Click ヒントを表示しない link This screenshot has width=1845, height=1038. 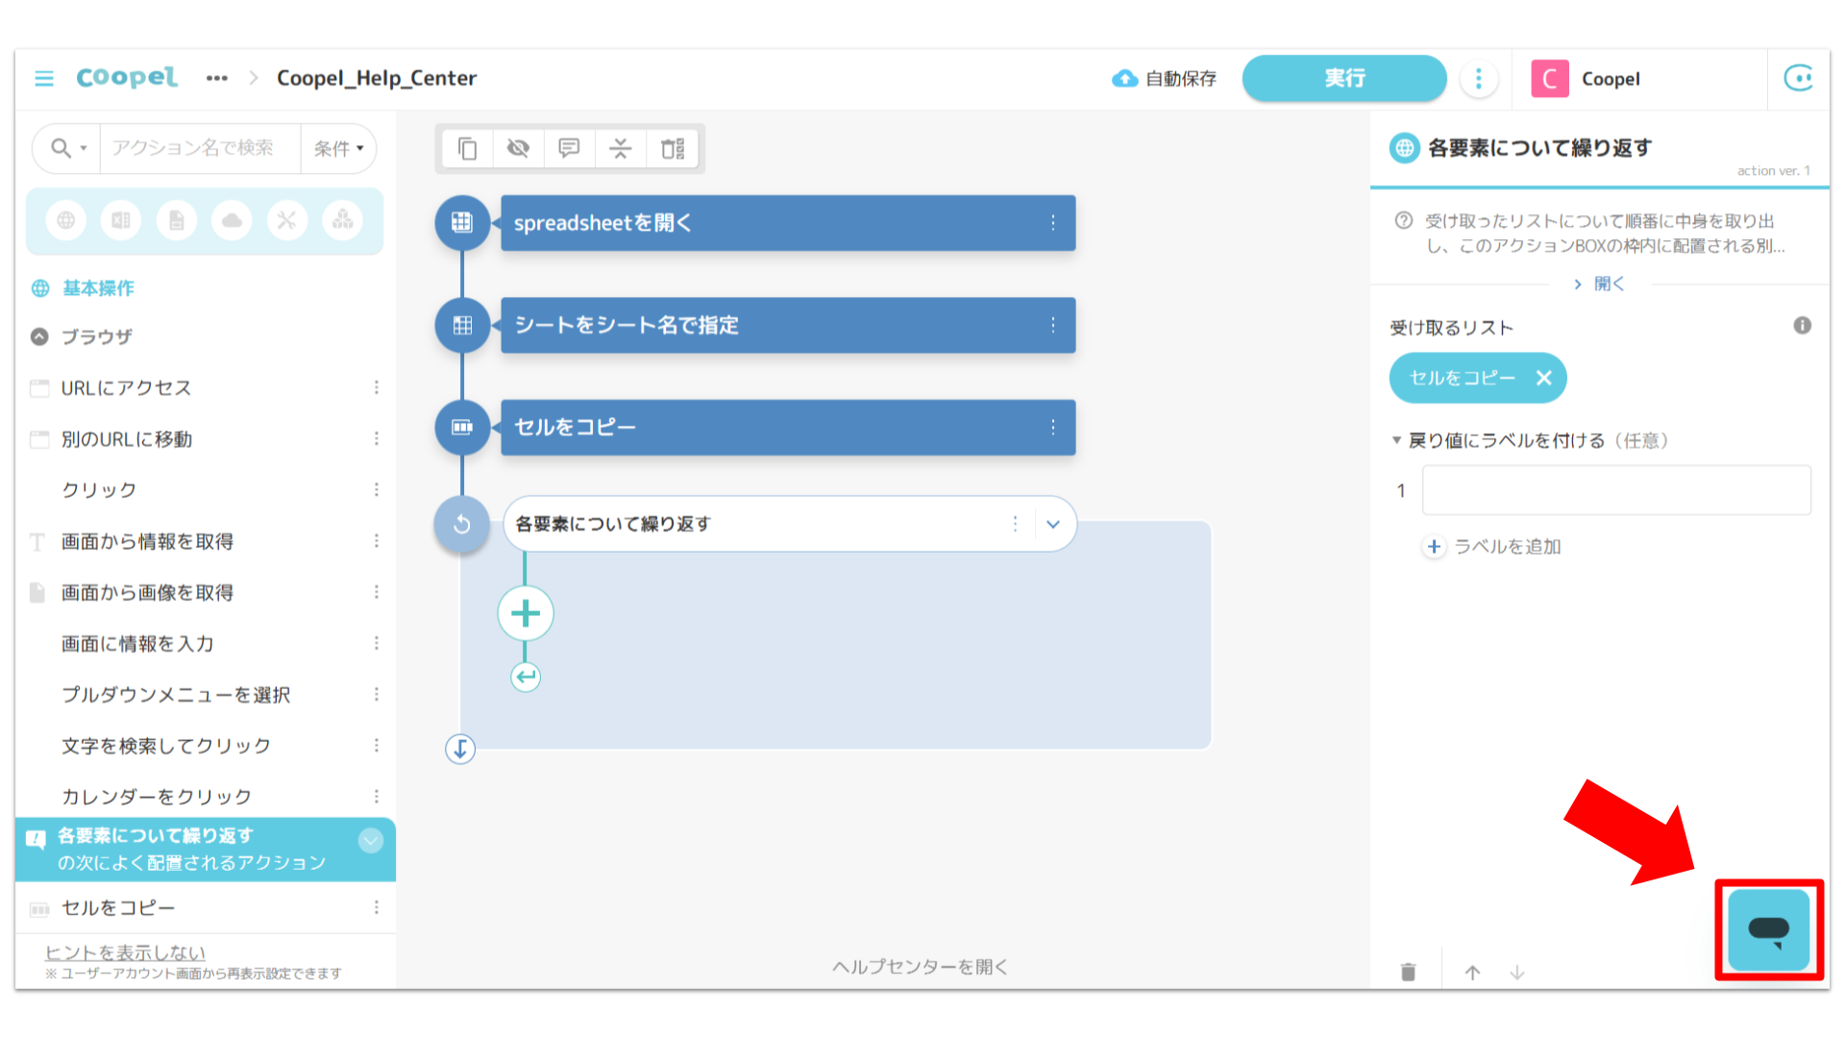click(x=125, y=952)
